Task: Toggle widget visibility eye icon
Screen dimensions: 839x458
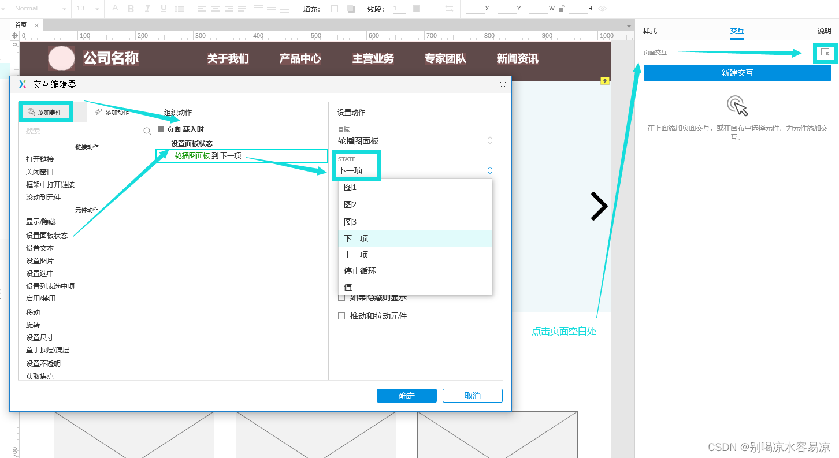Action: coord(603,9)
